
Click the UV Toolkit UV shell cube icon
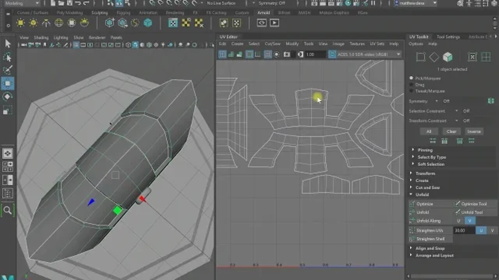click(x=448, y=57)
